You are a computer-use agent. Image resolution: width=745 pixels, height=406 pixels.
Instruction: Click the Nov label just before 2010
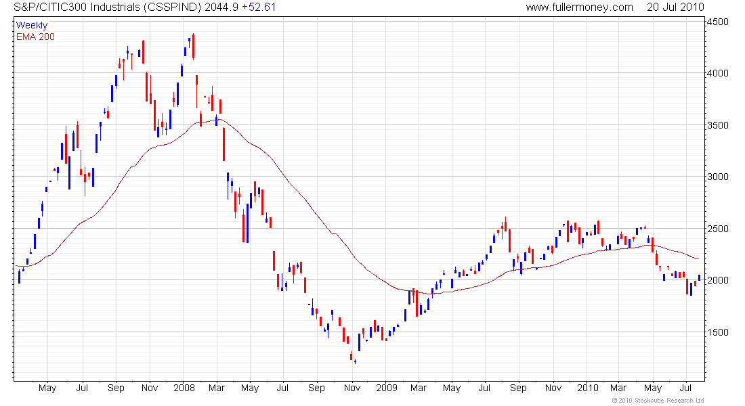tap(553, 388)
